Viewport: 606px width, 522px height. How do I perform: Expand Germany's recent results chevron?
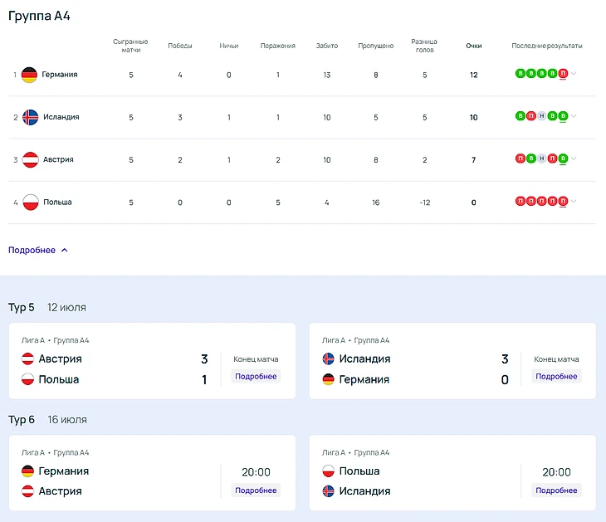click(574, 74)
